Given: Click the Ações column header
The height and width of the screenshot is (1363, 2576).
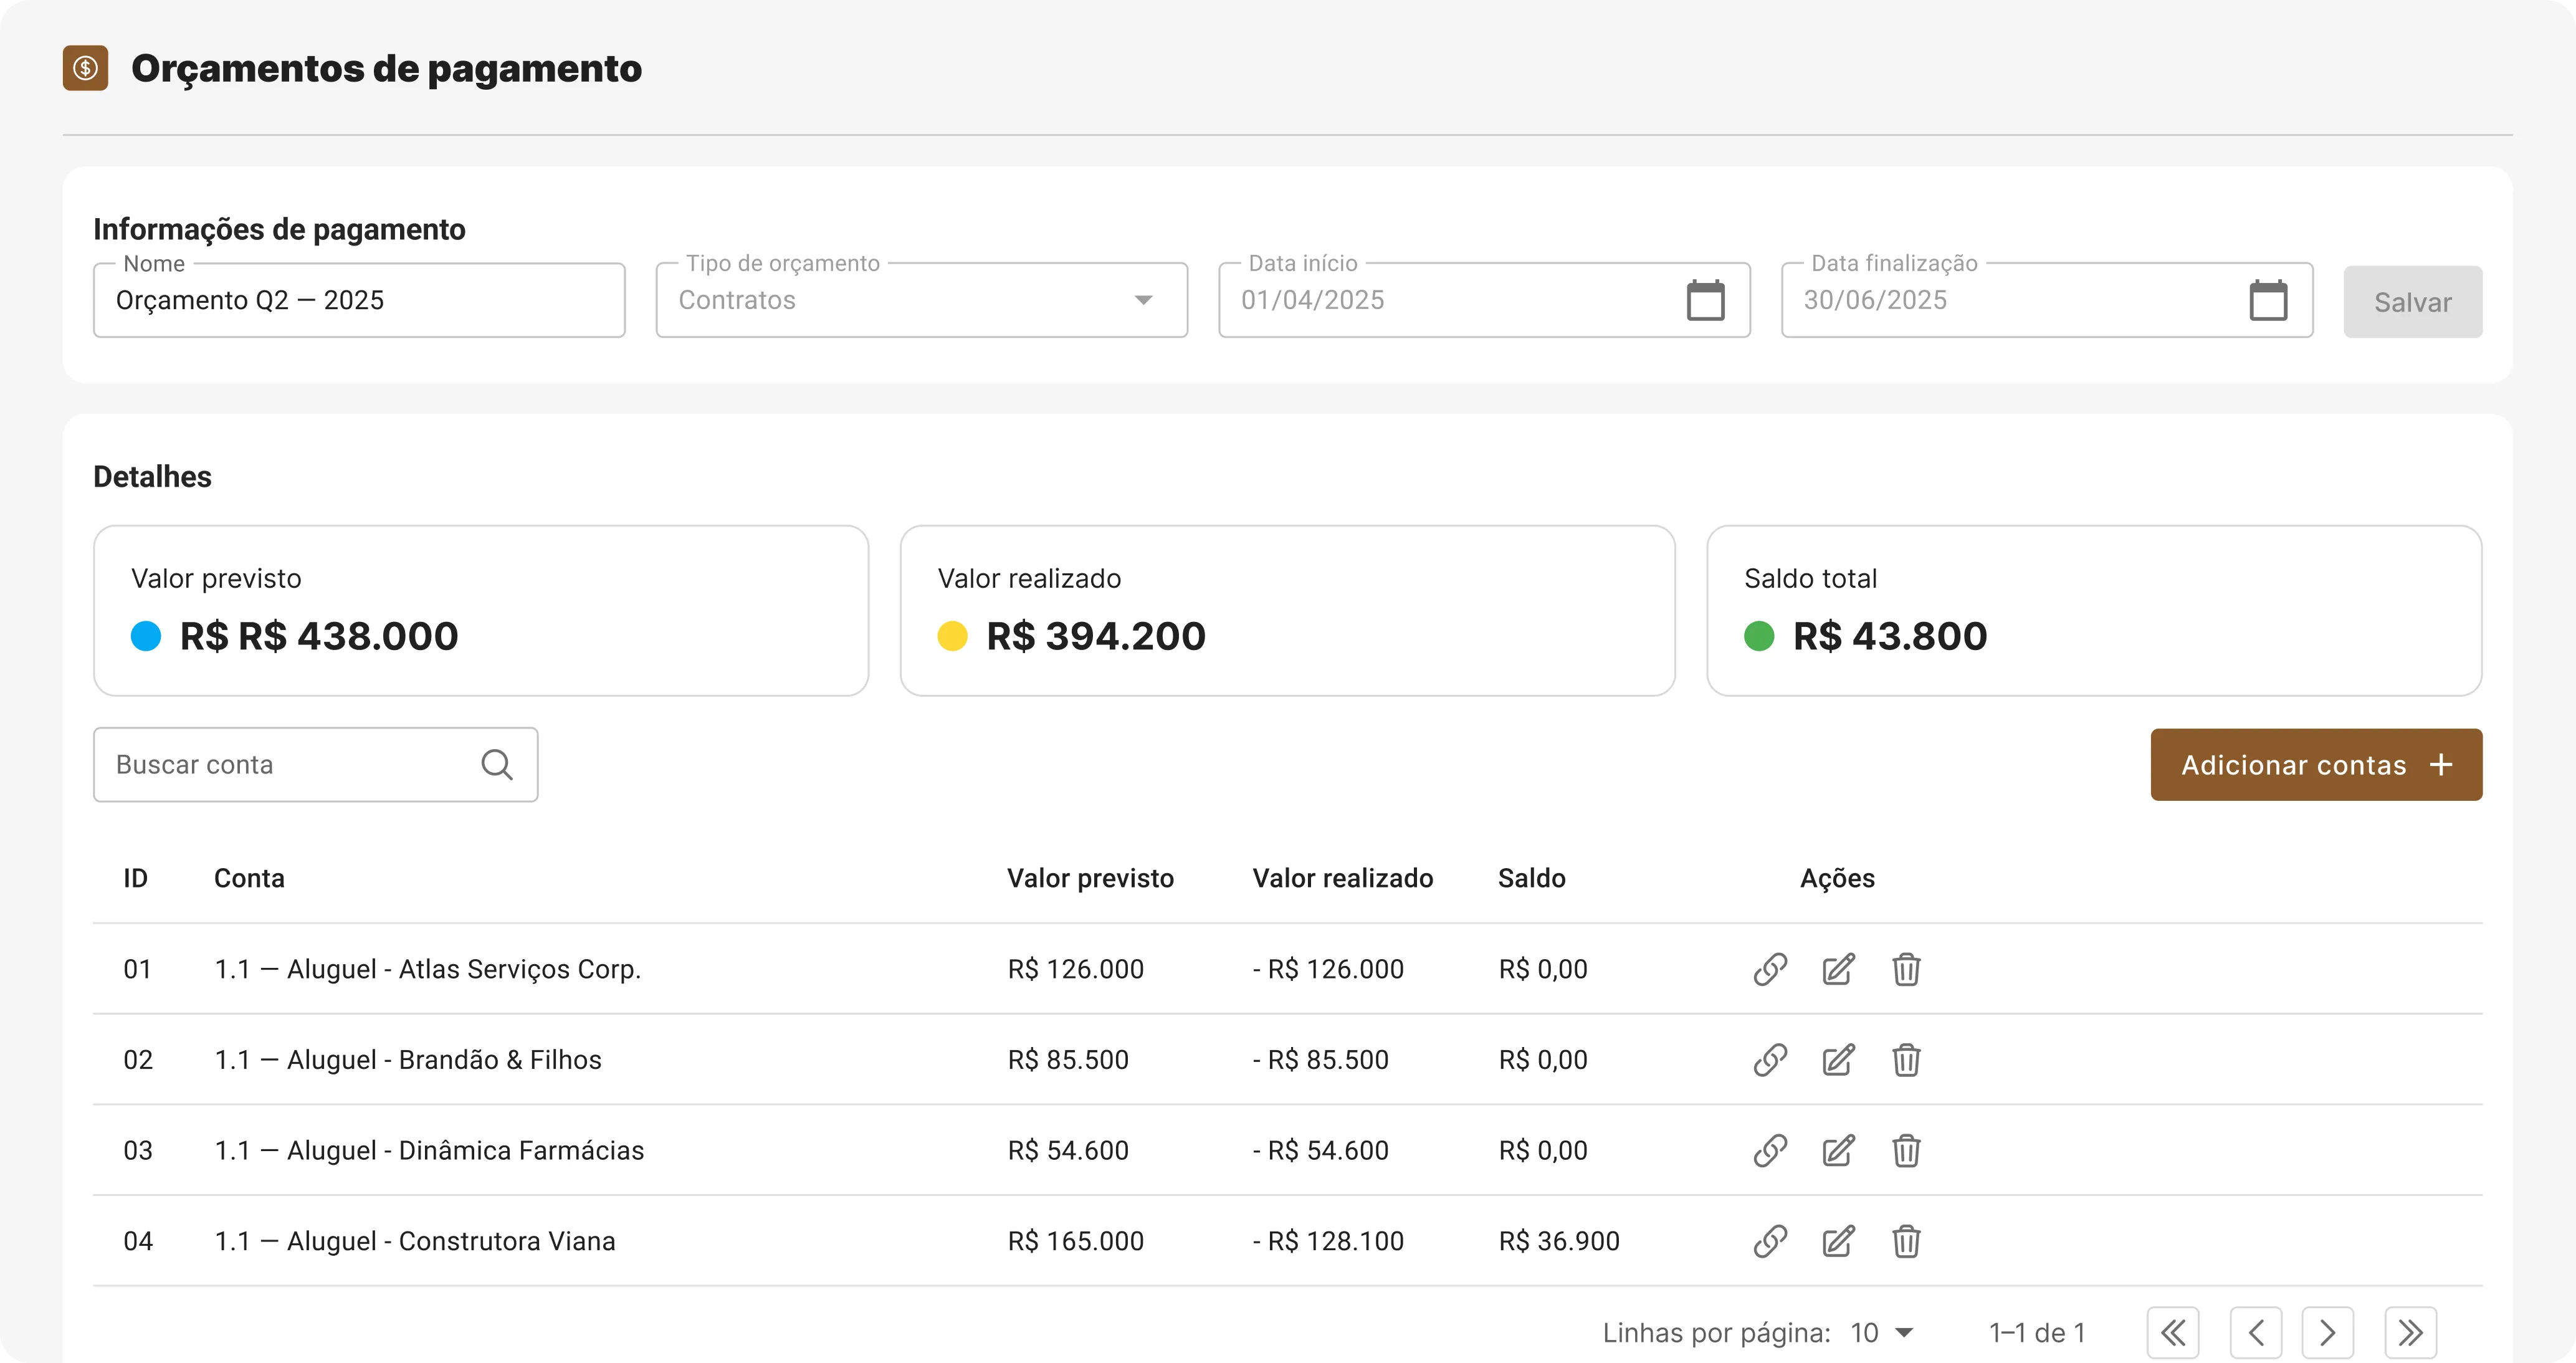Looking at the screenshot, I should click(1837, 878).
